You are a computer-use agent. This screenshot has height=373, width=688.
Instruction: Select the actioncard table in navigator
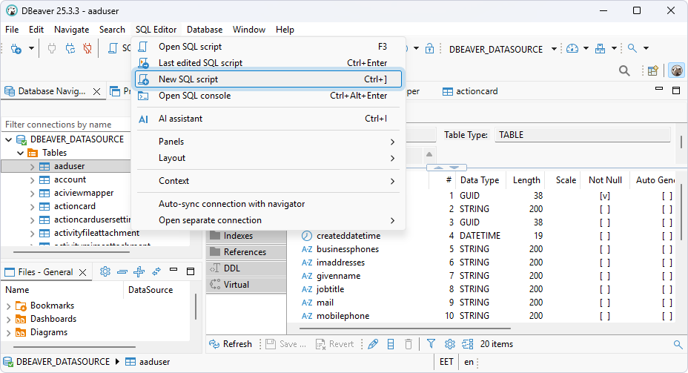(x=75, y=206)
